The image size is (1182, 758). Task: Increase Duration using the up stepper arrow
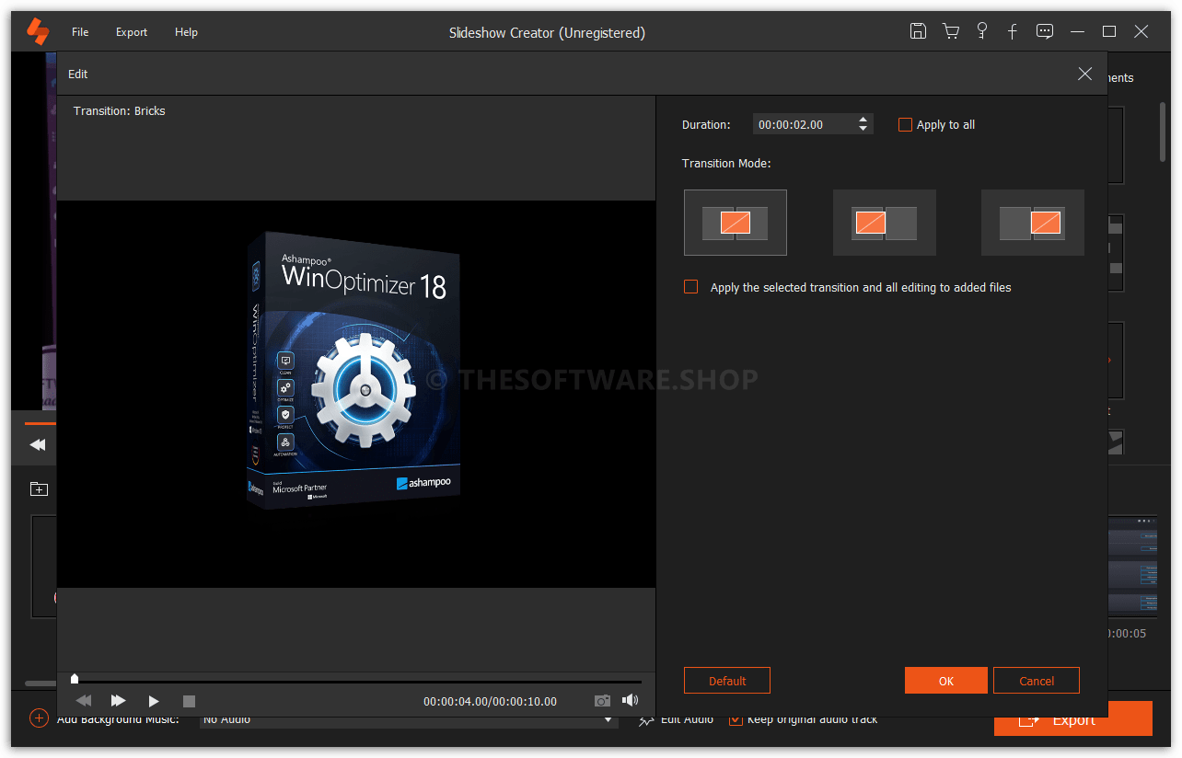(863, 119)
